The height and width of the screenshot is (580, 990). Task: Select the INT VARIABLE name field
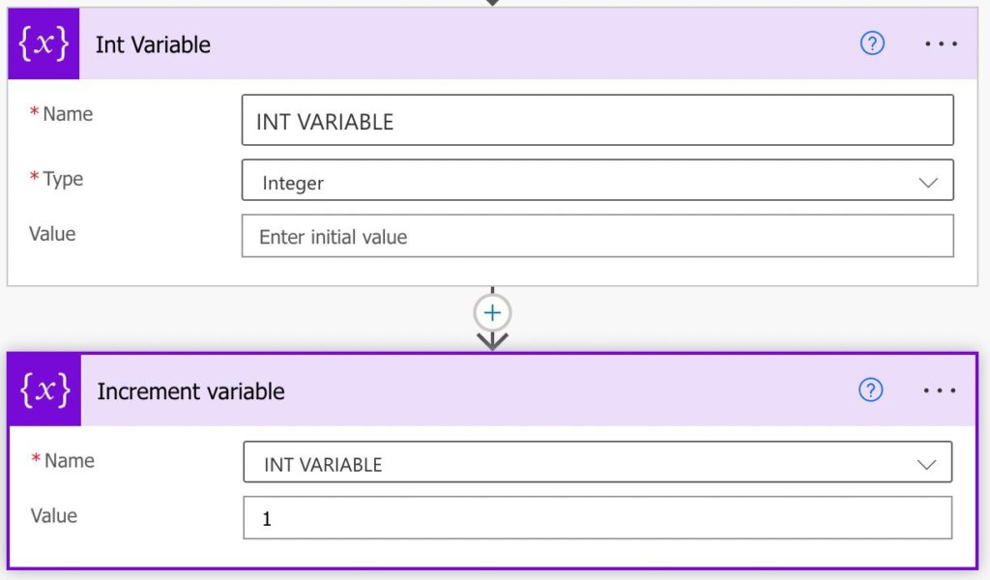tap(597, 120)
